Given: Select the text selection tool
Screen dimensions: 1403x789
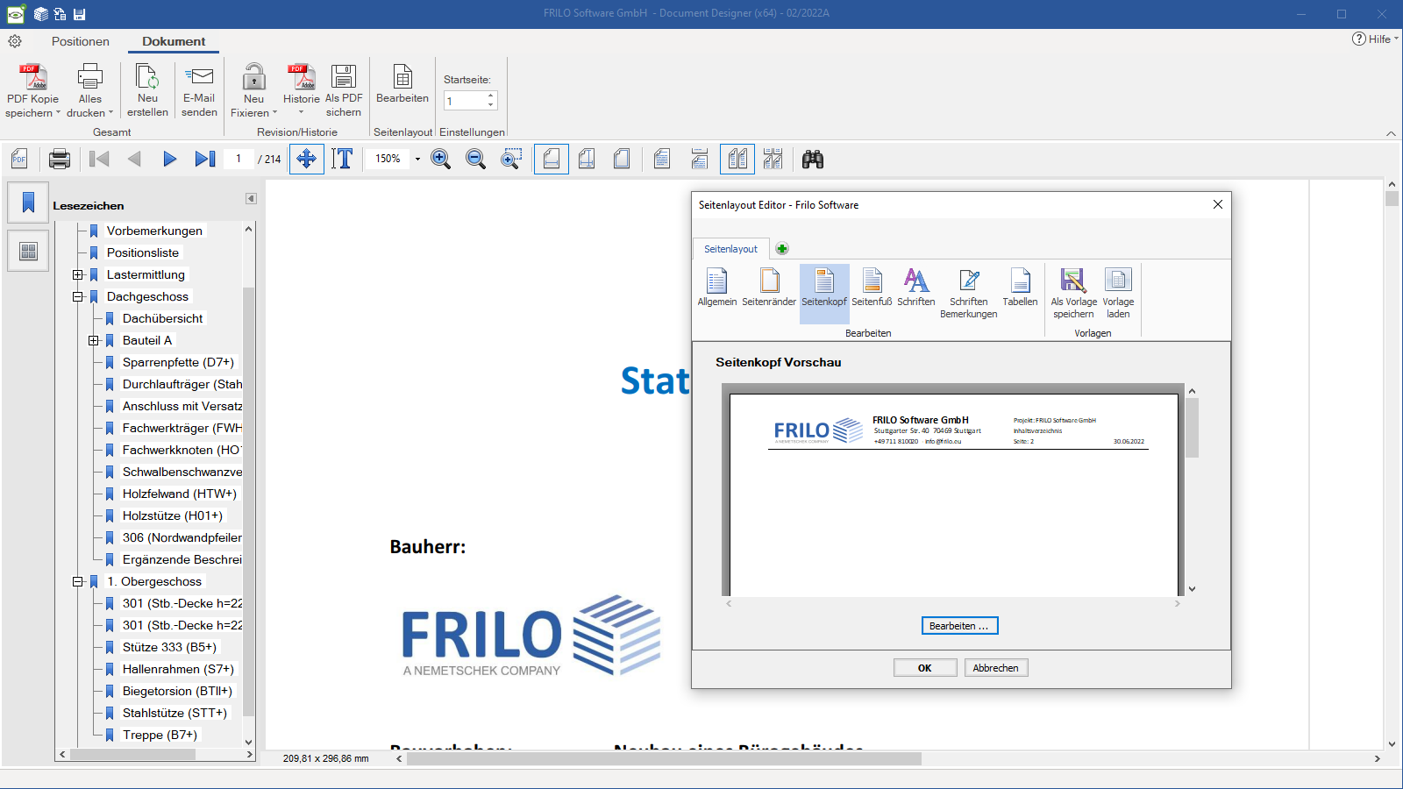Looking at the screenshot, I should [343, 159].
